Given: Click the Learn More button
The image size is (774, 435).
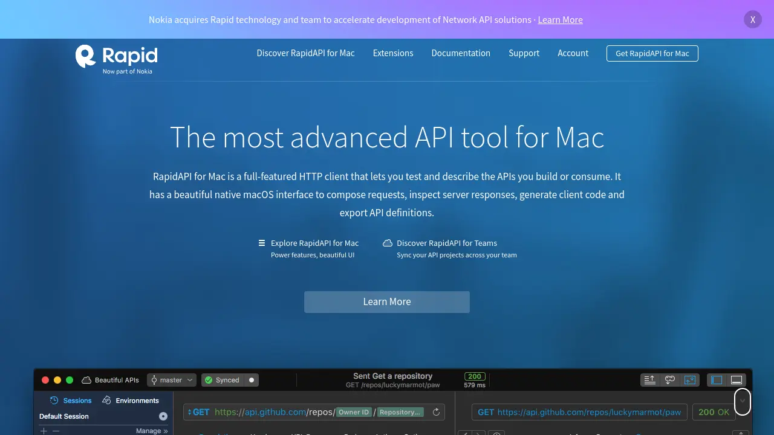Looking at the screenshot, I should point(387,301).
